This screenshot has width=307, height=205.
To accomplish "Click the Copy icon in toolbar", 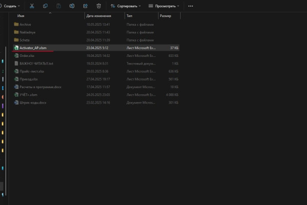I will tap(46, 6).
